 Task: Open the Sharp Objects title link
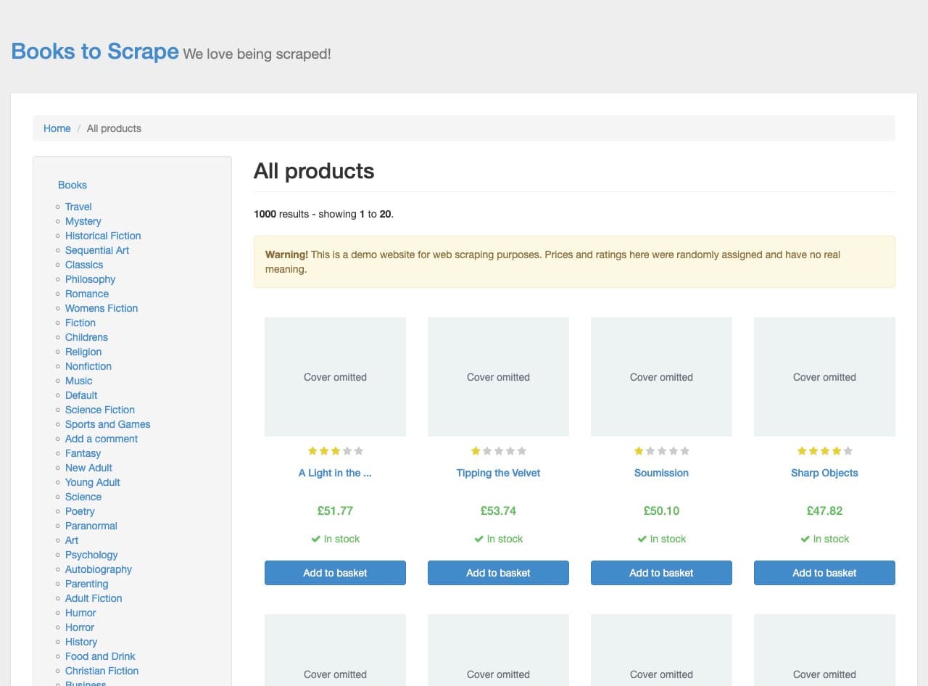coord(824,473)
